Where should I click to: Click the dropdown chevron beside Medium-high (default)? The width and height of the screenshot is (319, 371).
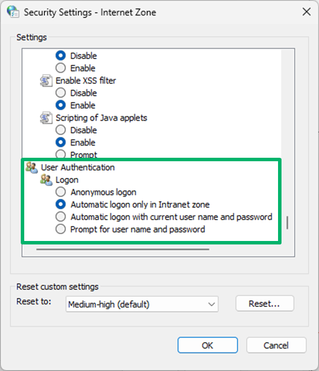tap(211, 305)
